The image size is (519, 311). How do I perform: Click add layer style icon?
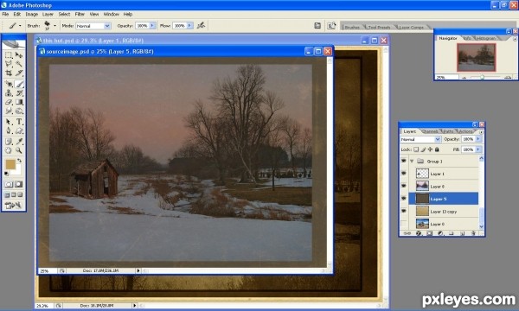(419, 233)
